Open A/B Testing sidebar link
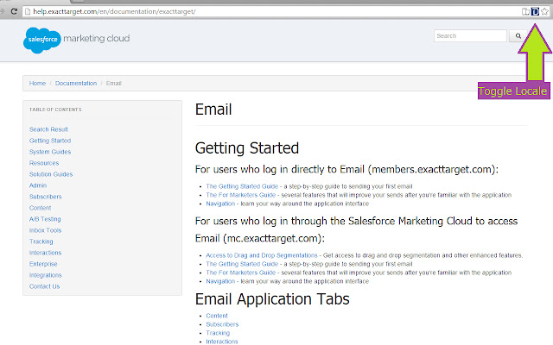Screen dimensions: 553x345 point(45,219)
